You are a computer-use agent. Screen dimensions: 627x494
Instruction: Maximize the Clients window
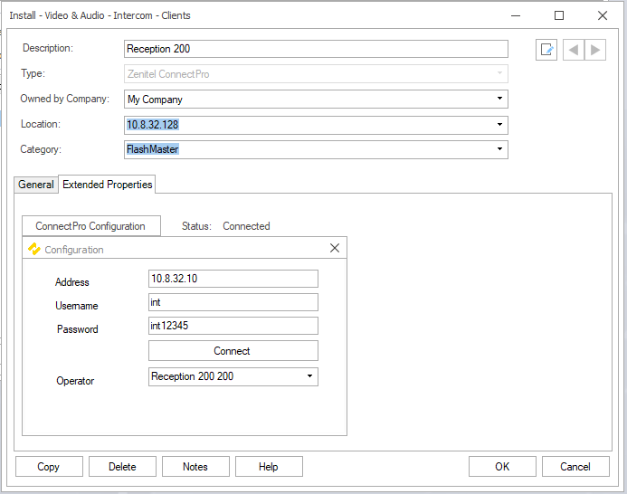559,15
